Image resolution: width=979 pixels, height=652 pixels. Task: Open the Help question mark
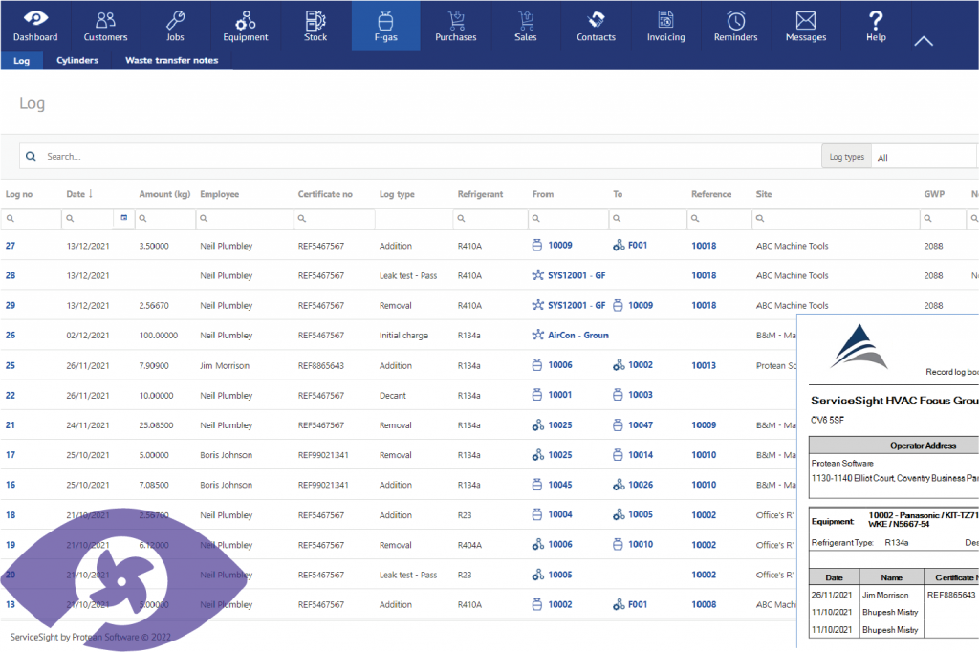click(876, 20)
